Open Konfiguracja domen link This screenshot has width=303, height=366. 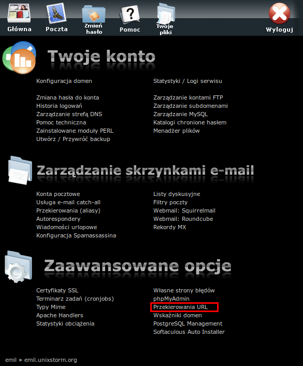pos(64,81)
